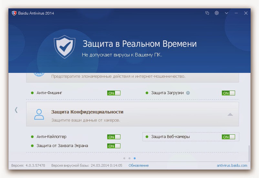
Task: Select the second page indicator dot
Action: pyautogui.click(x=129, y=158)
